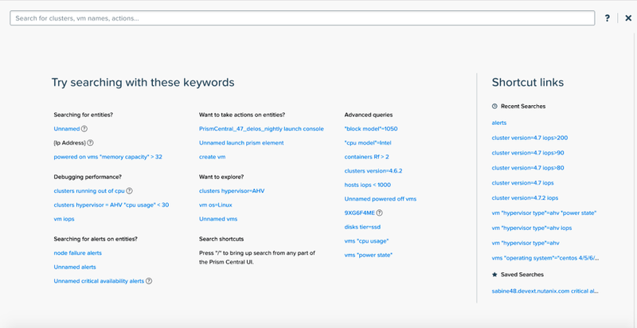Open the disks tier=ssd query
The height and width of the screenshot is (328, 637).
pyautogui.click(x=362, y=227)
